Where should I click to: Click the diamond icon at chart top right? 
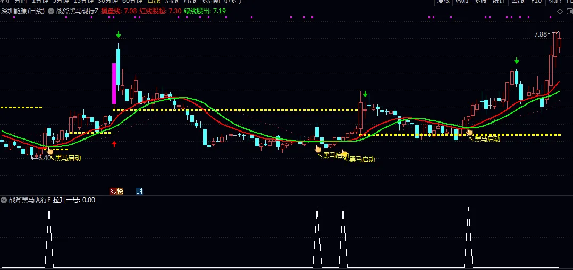click(560, 12)
